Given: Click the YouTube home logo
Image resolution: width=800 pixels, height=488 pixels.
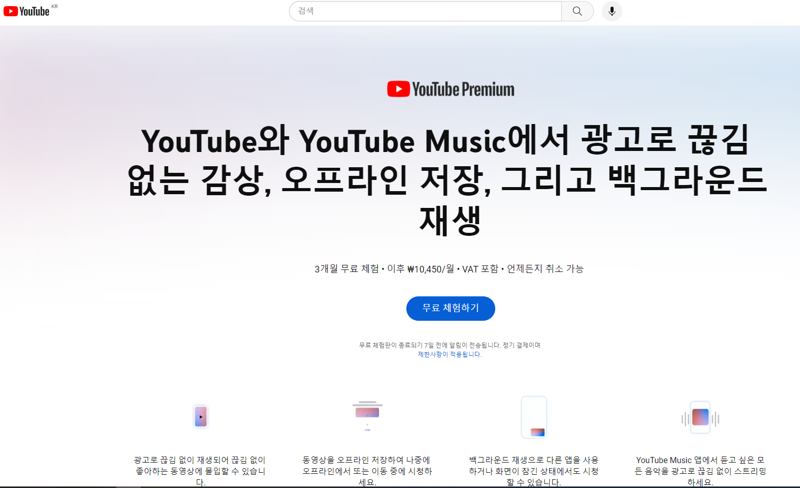Looking at the screenshot, I should click(x=26, y=11).
